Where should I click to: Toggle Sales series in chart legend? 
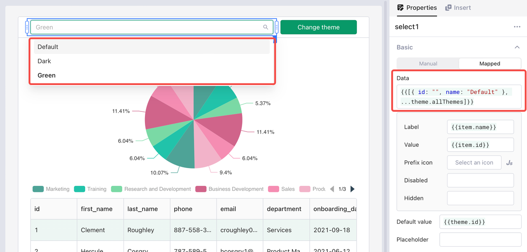tap(281, 189)
